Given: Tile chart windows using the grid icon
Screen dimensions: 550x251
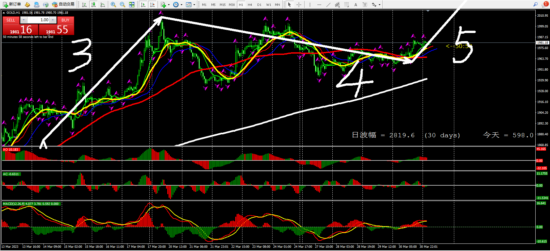Looking at the screenshot, I should coord(132,5).
